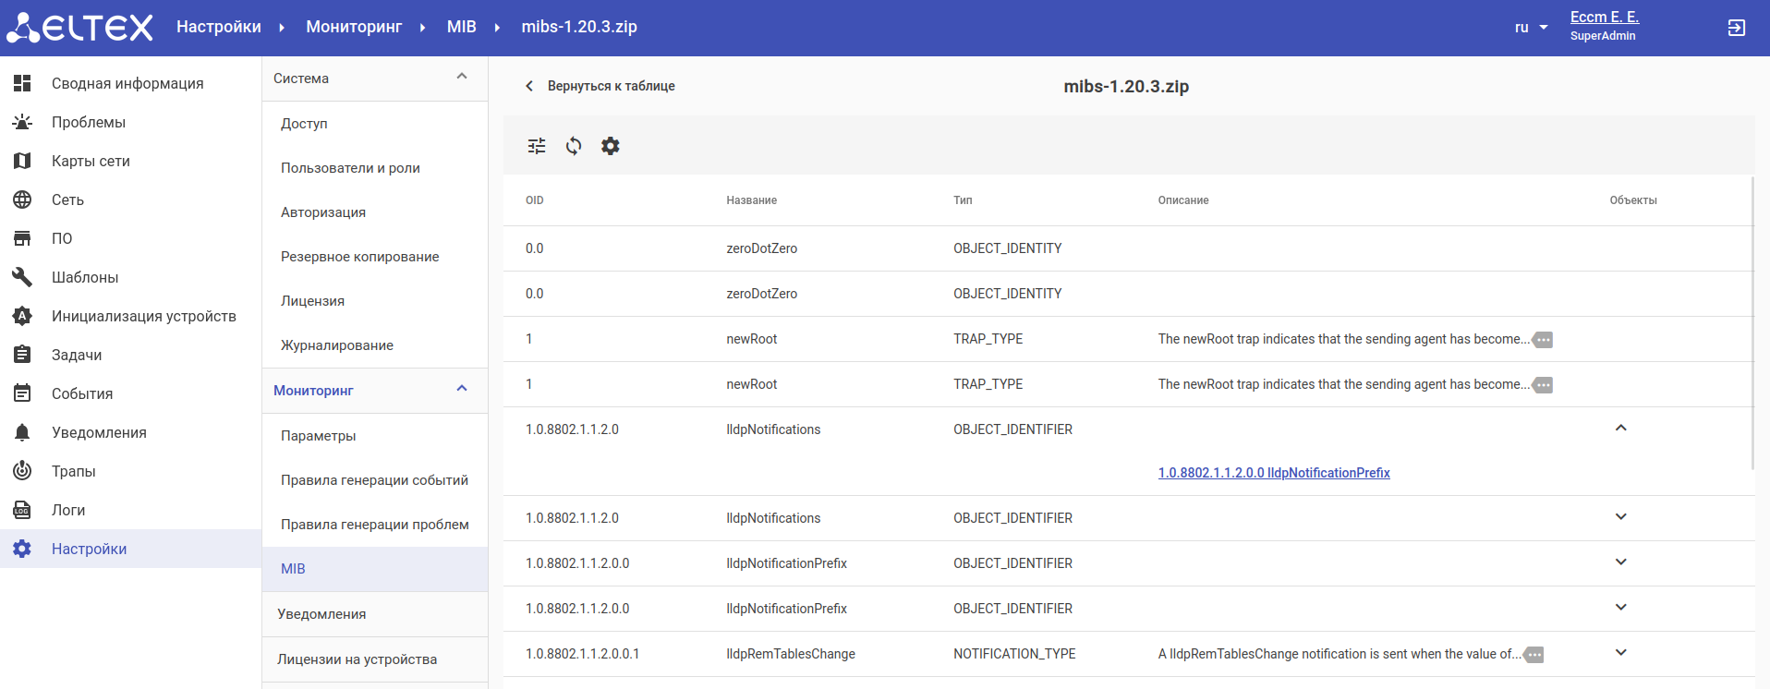This screenshot has height=689, width=1770.
Task: Show full description of first newRoot trap
Action: pos(1543,340)
